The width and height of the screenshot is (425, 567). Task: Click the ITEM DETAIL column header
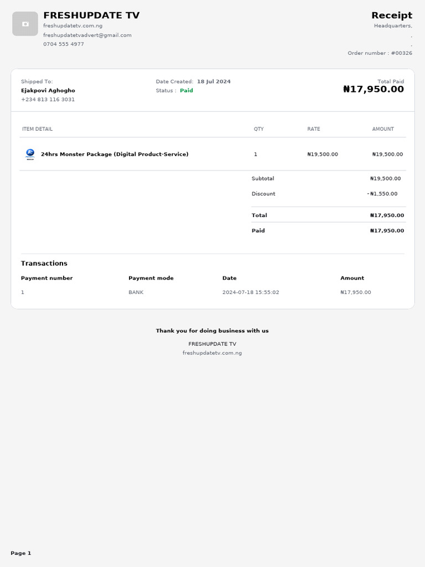37,129
